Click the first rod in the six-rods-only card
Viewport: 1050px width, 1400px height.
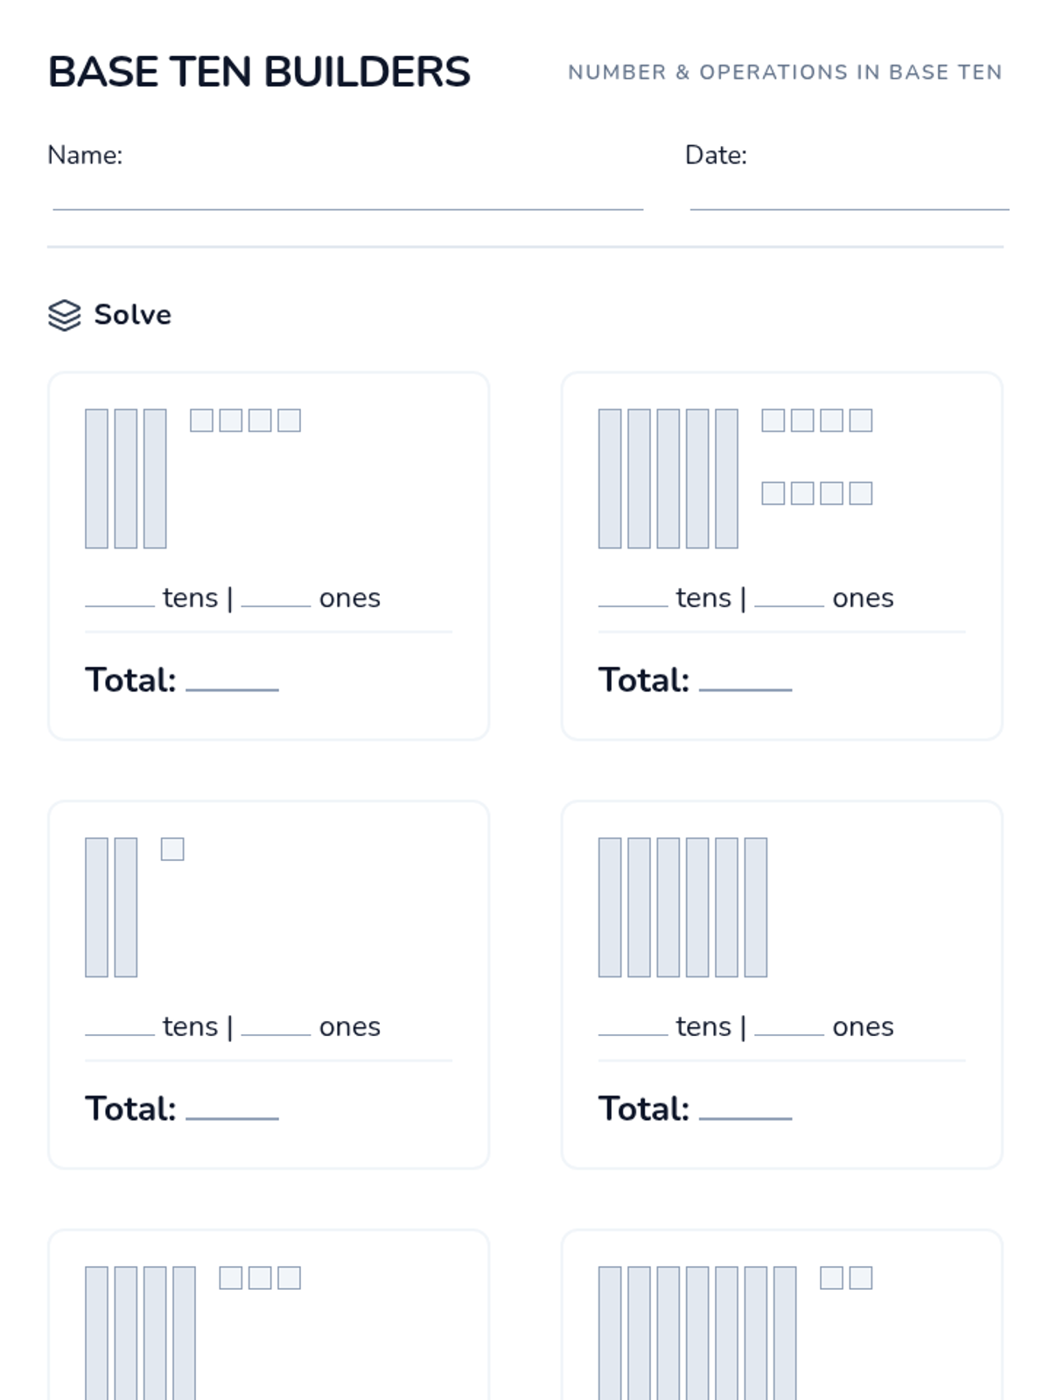coord(610,907)
